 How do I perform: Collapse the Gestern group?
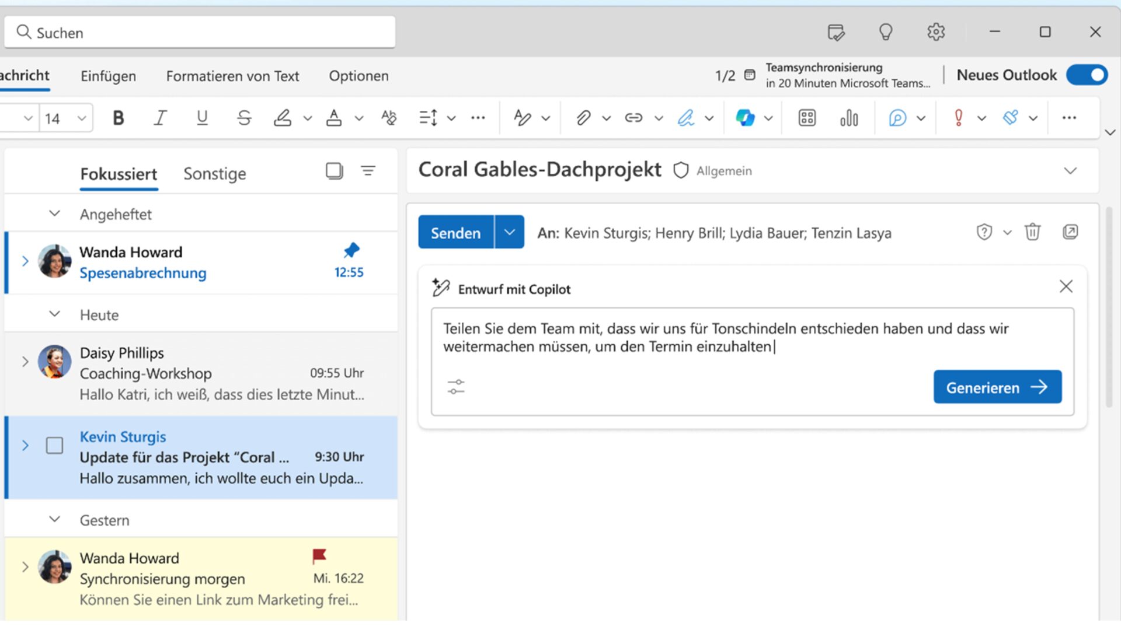[54, 519]
